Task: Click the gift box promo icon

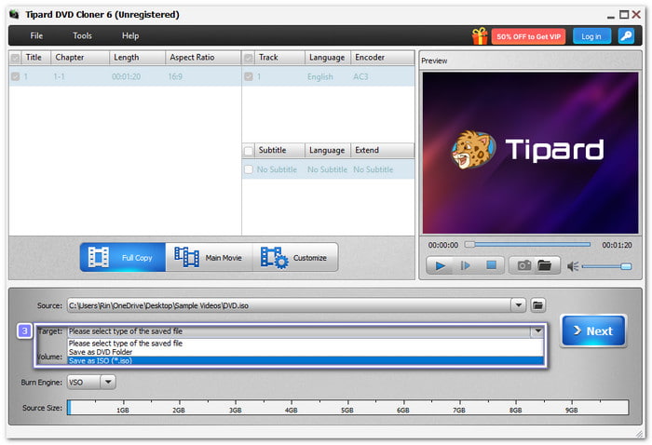Action: tap(480, 36)
